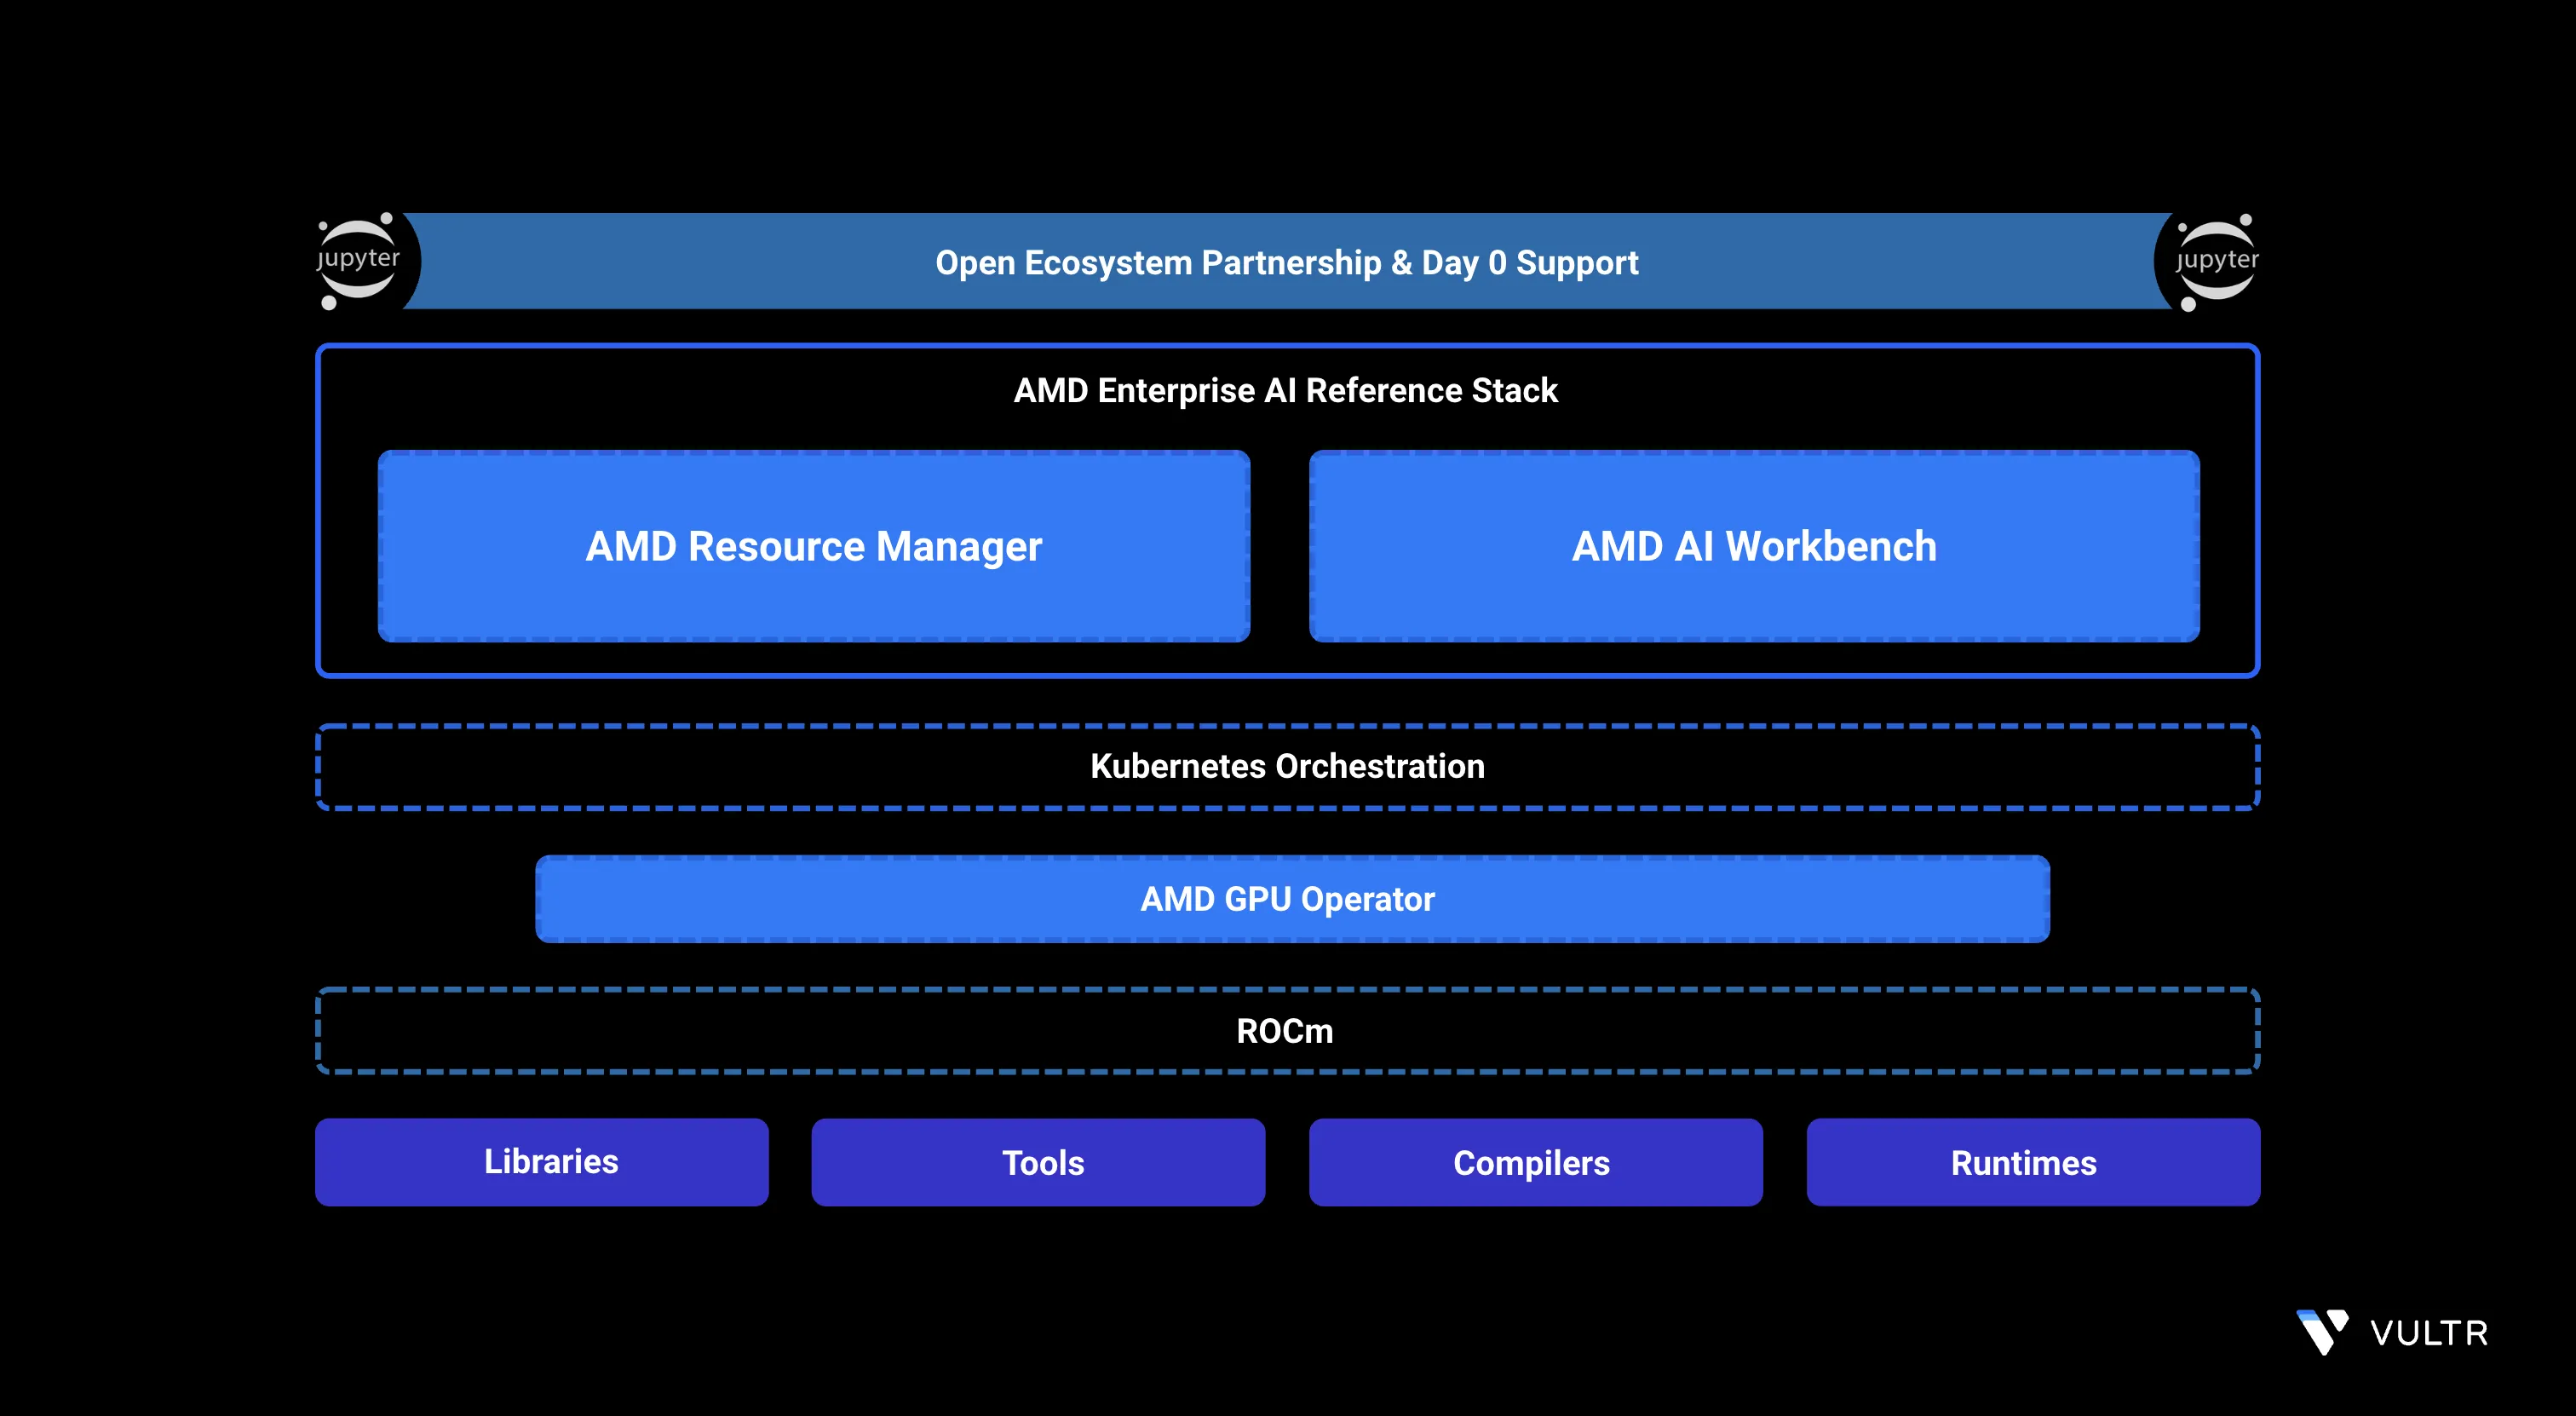Click the left Jupyter logo
The width and height of the screenshot is (2576, 1416).
tap(358, 261)
